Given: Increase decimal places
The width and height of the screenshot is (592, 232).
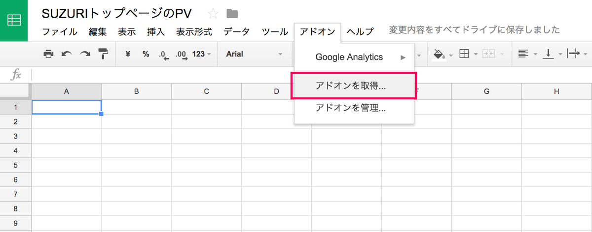Looking at the screenshot, I should (x=182, y=55).
